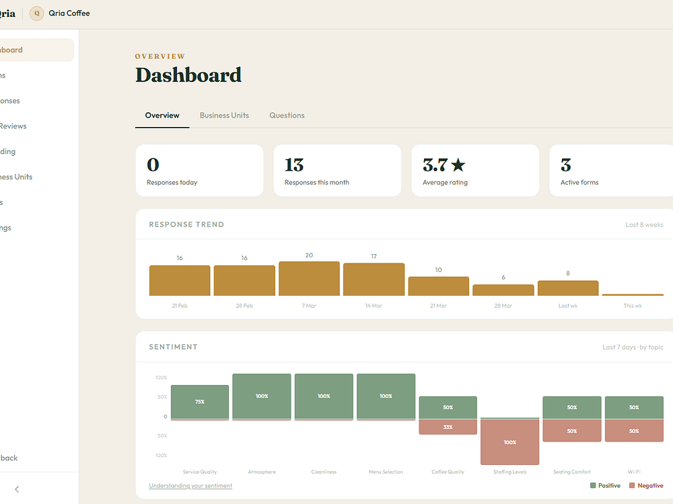
Task: Open the Business Units tab
Action: (224, 116)
